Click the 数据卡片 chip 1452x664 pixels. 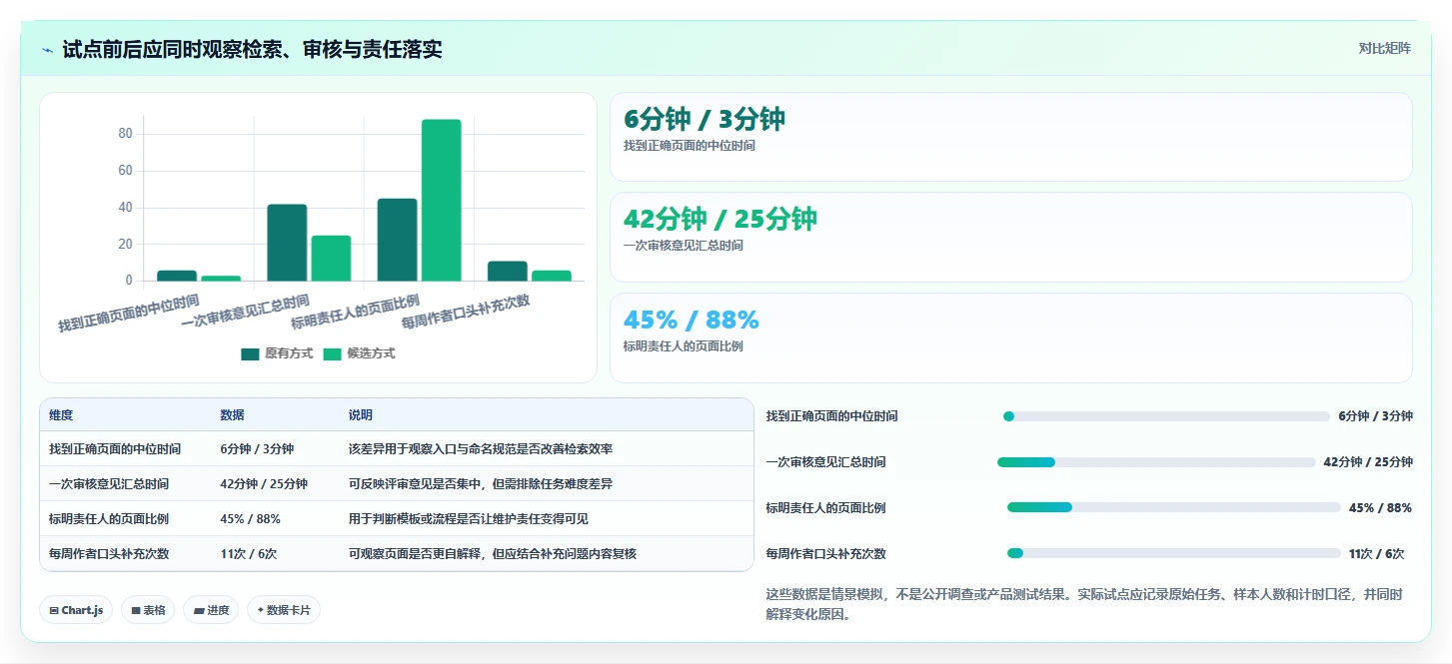[284, 610]
